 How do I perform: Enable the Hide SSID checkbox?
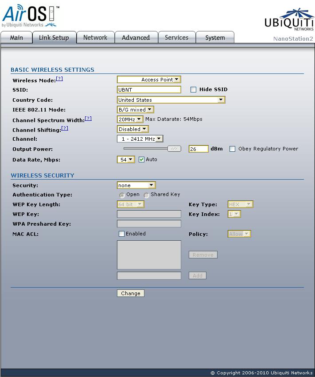point(193,90)
